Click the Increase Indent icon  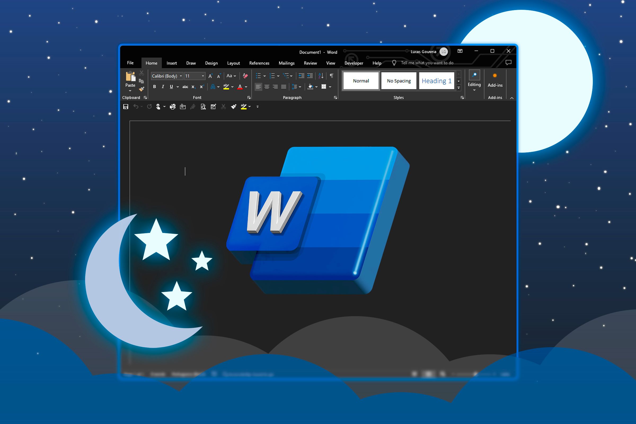(310, 76)
